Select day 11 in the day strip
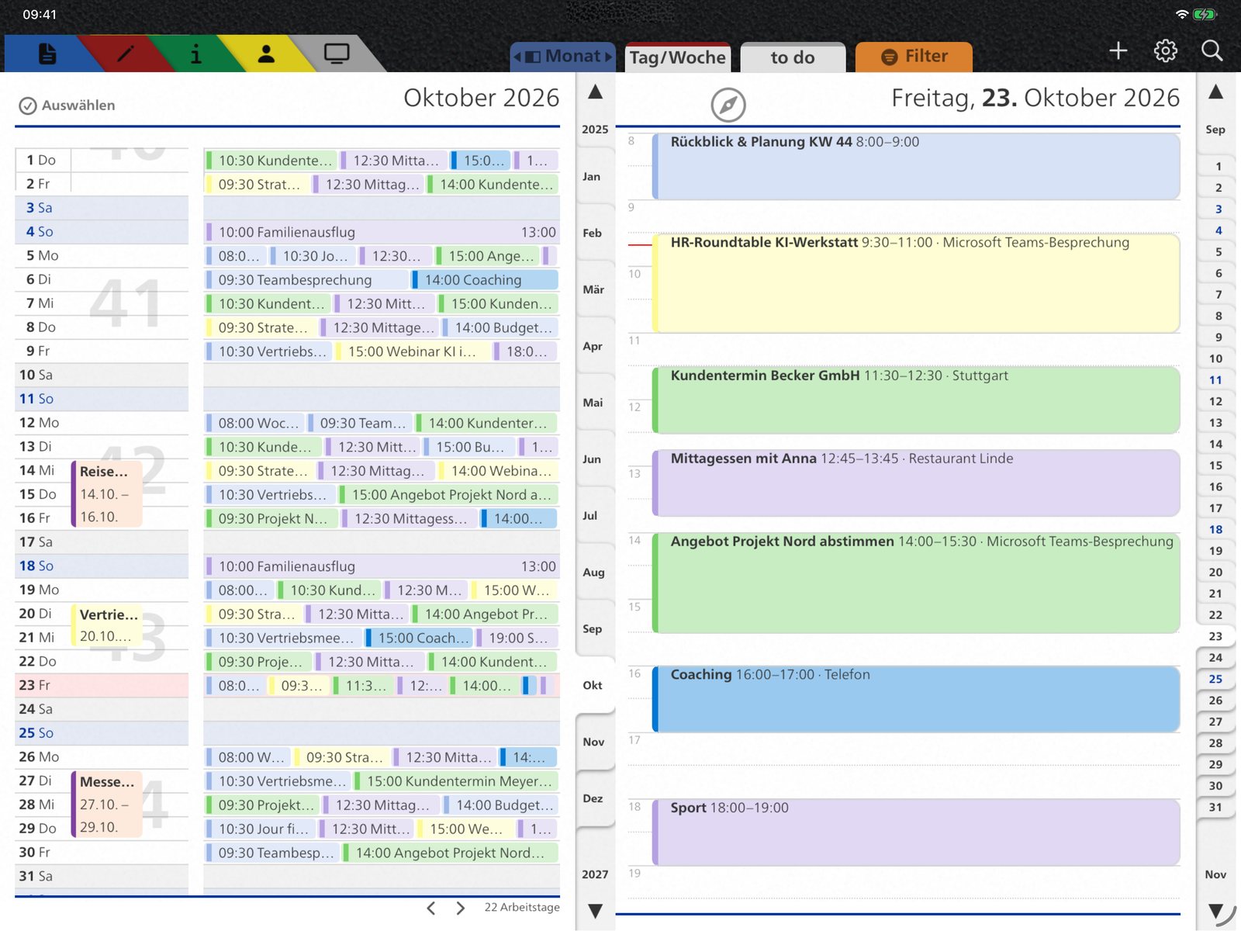Screen dimensions: 1241x931 1215,380
